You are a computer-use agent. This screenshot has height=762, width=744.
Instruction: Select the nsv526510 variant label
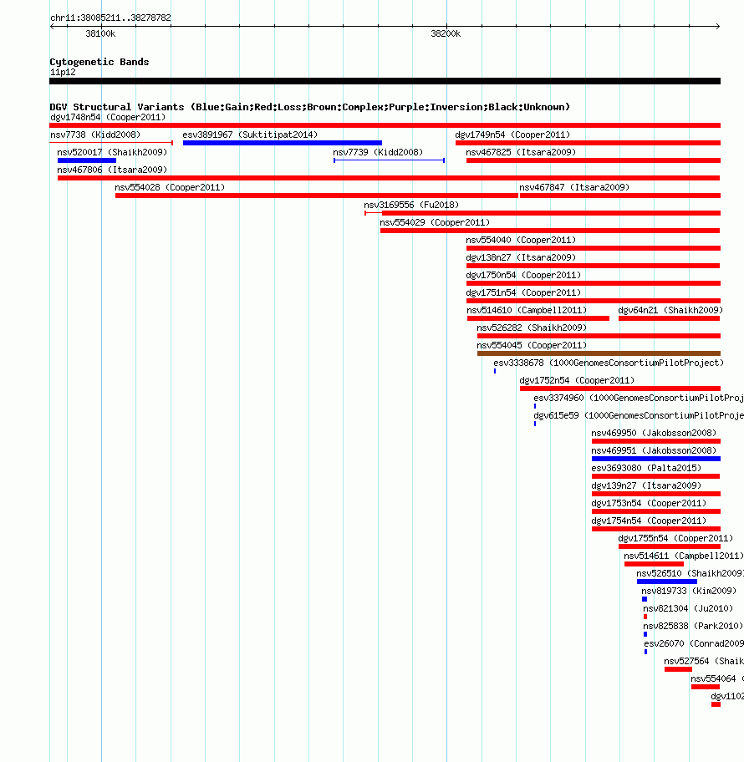690,572
